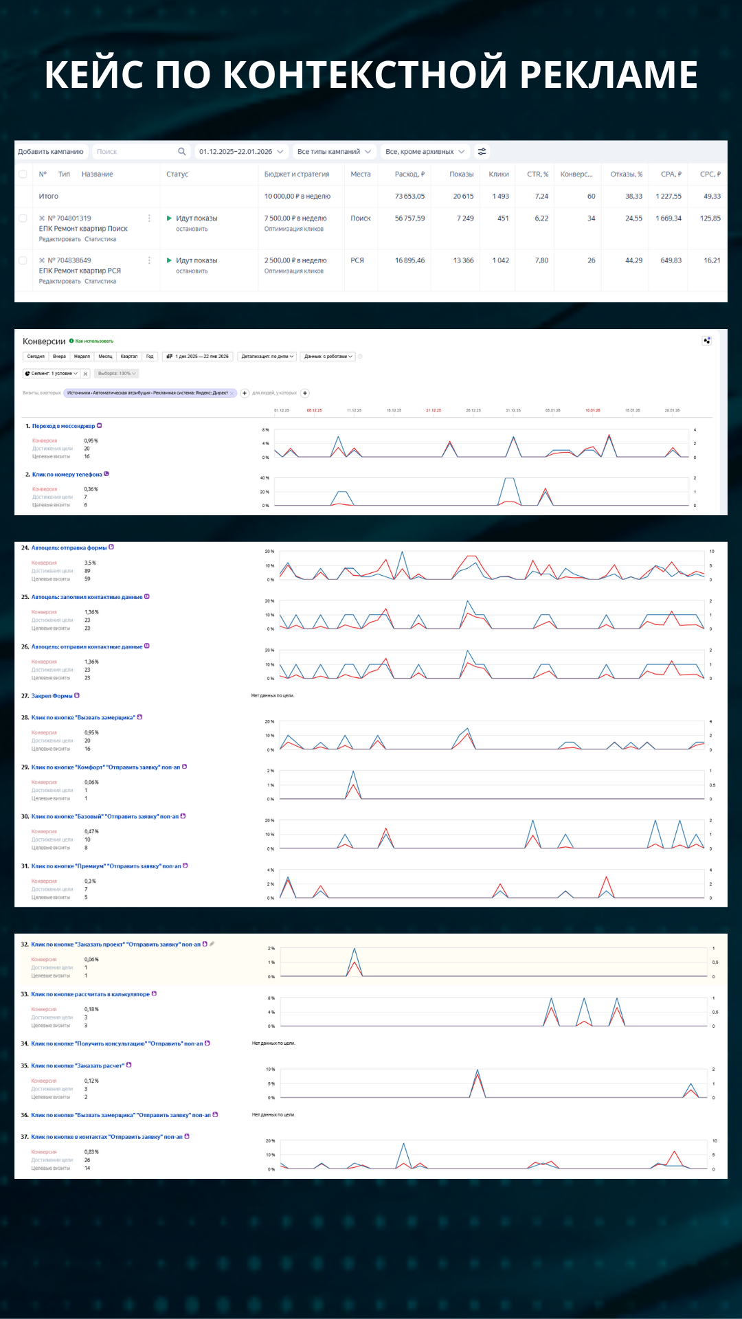Image resolution: width=742 pixels, height=1319 pixels.
Task: Check the box for ЕПК Ремонт квартир РСЯ
Action: (23, 260)
